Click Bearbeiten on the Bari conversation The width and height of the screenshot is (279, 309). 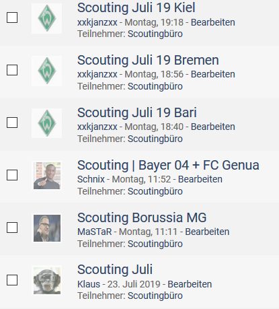[213, 127]
